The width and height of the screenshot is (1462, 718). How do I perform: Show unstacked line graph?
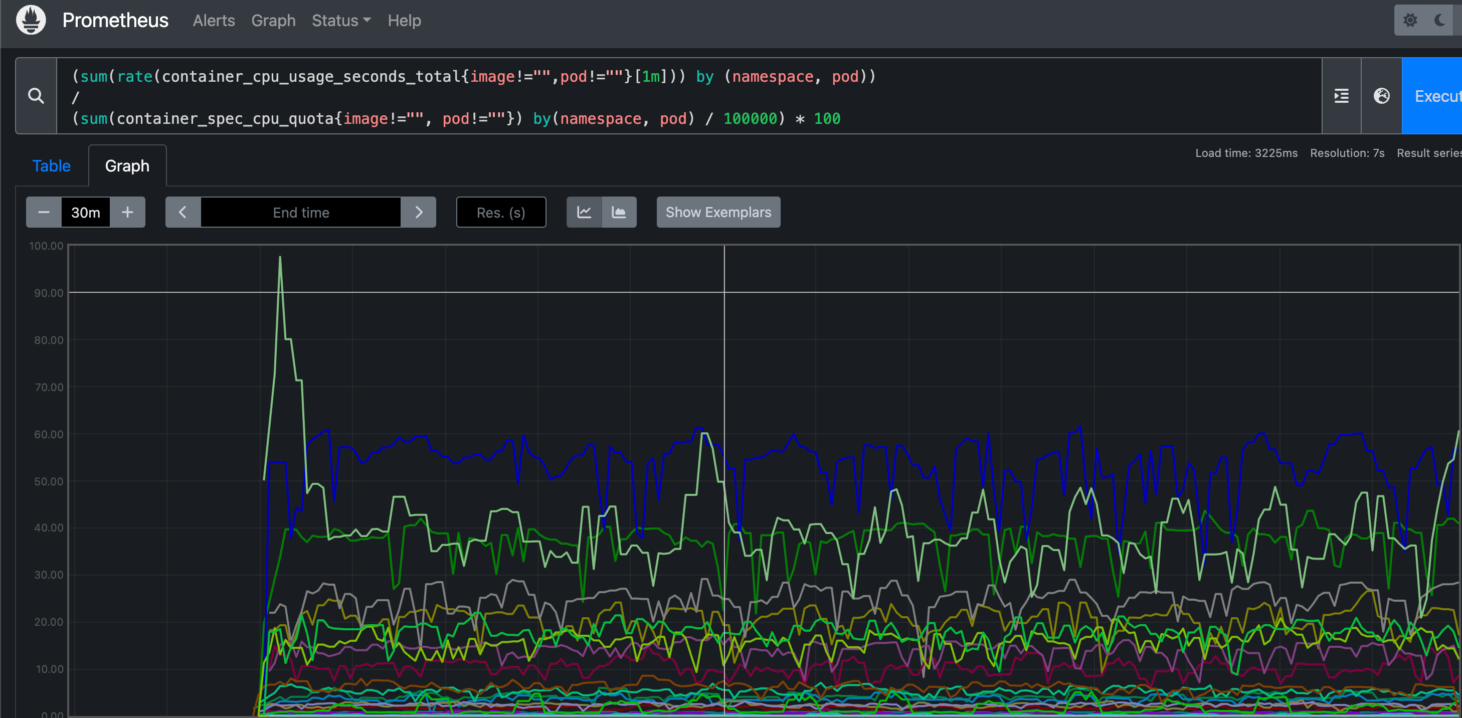point(584,212)
